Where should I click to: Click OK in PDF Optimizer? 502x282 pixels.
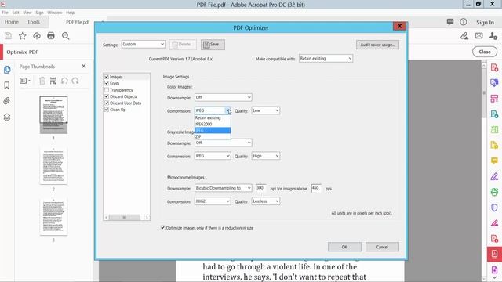344,247
